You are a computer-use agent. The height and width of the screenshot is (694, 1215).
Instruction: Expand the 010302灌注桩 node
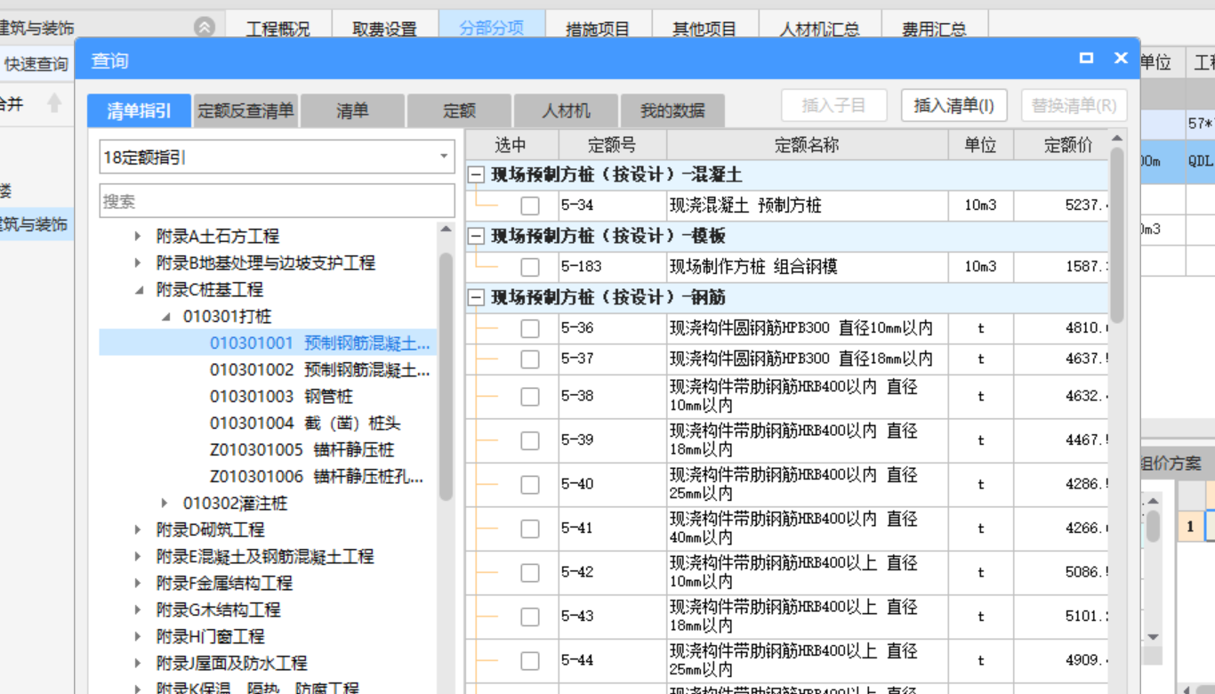coord(165,504)
